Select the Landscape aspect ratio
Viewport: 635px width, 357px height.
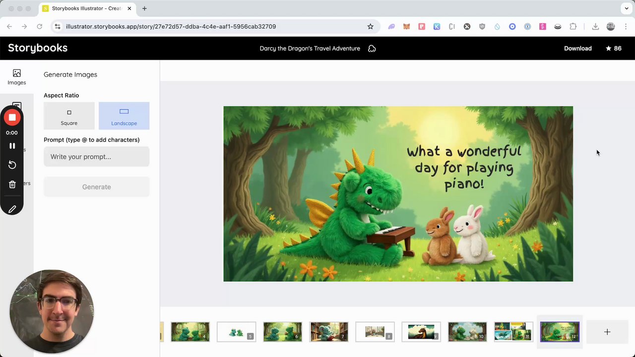(124, 116)
